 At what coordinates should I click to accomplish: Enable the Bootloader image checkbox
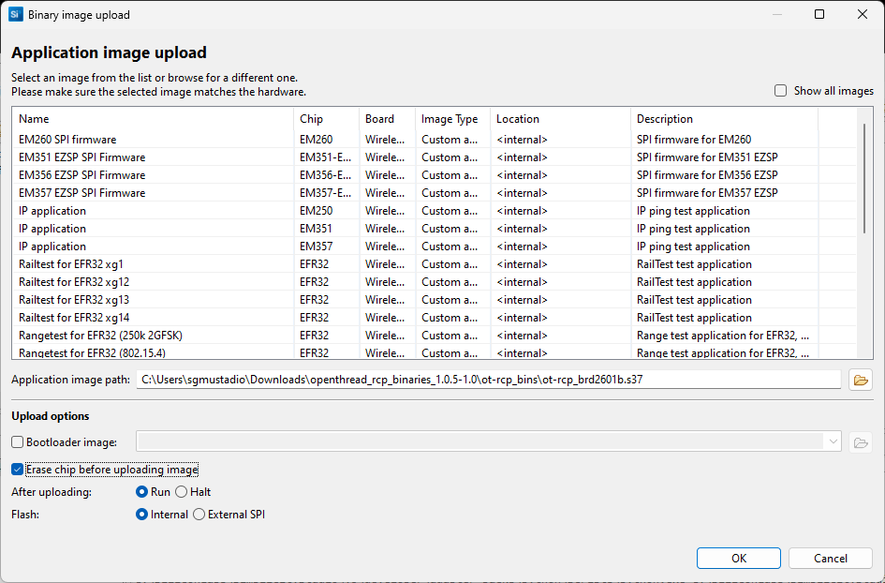(16, 441)
